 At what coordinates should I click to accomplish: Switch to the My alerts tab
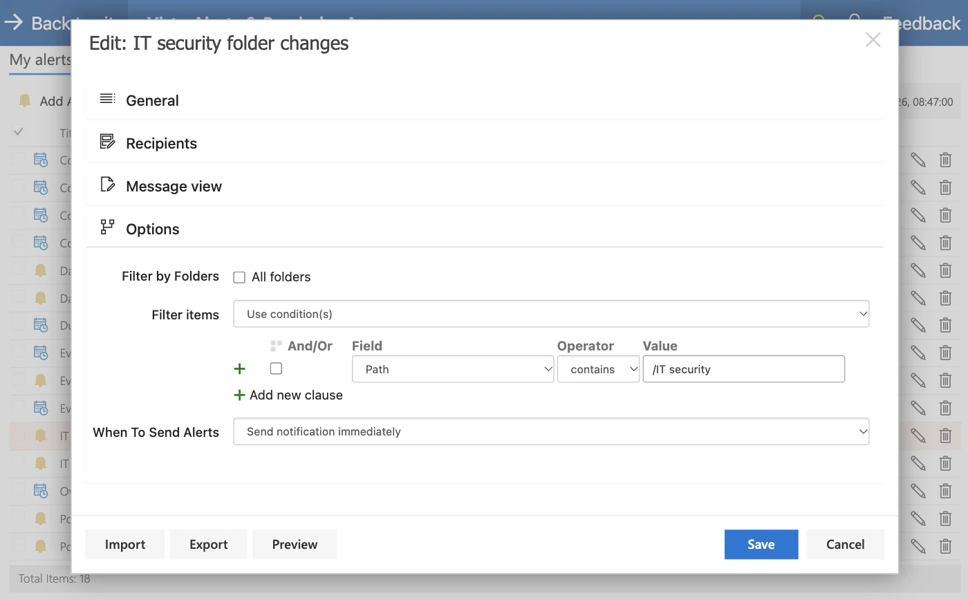click(40, 60)
